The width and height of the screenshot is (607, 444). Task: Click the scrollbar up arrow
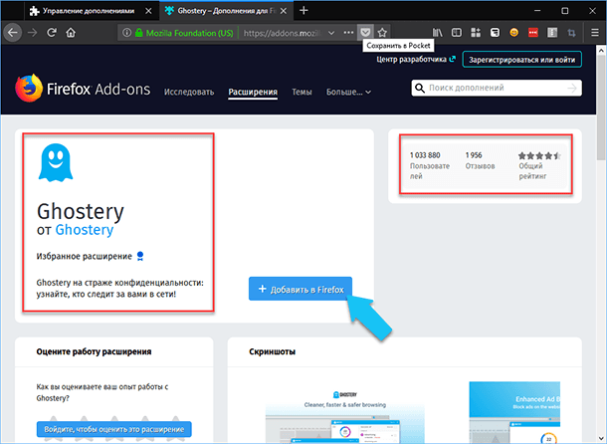[601, 50]
